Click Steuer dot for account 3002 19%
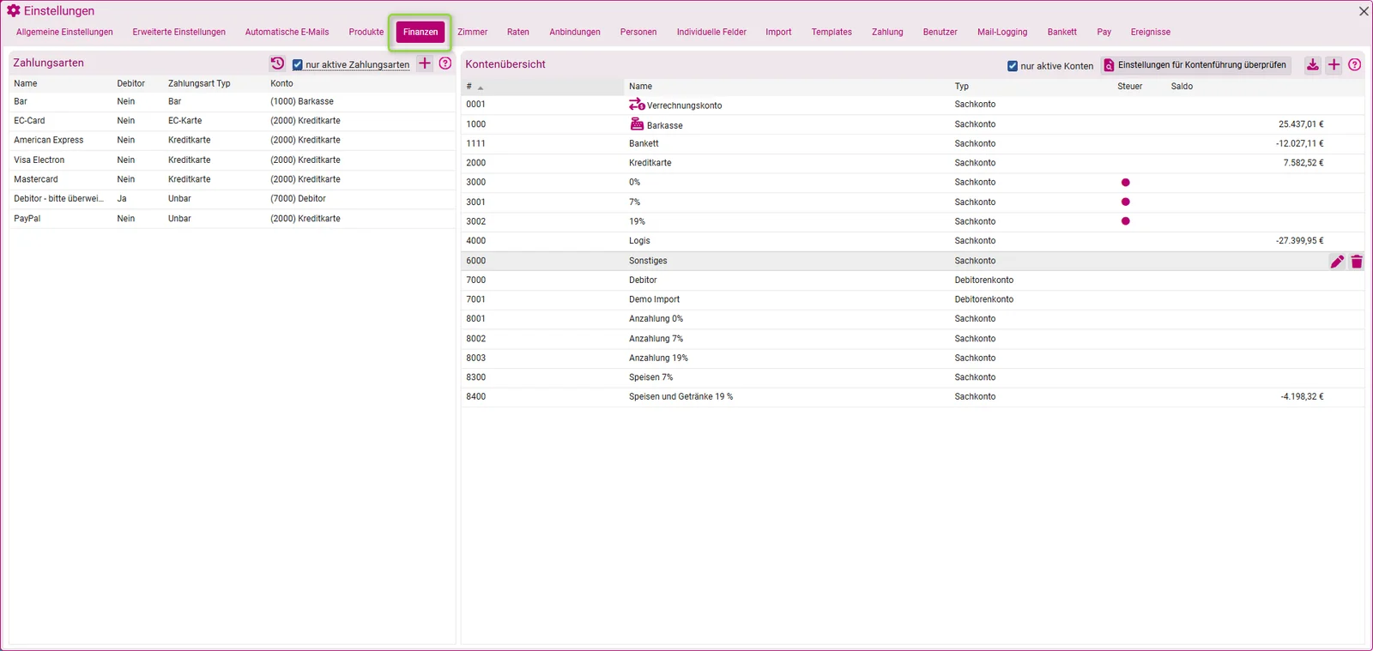This screenshot has width=1373, height=651. point(1126,221)
